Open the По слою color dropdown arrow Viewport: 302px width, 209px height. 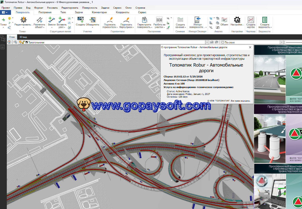[282, 42]
